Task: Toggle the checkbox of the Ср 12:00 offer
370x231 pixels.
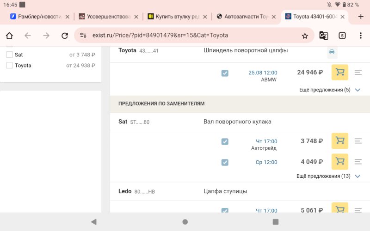Action: pyautogui.click(x=225, y=163)
